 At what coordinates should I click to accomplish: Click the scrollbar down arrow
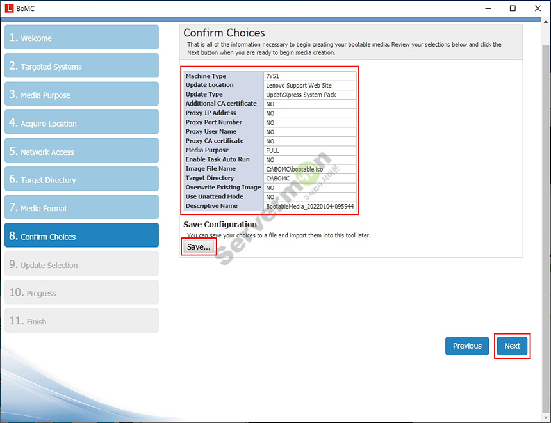546,417
